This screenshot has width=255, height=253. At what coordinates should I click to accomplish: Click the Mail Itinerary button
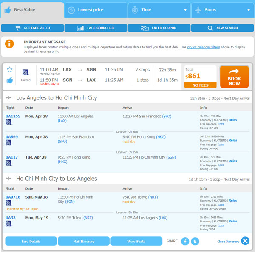[x=84, y=242]
